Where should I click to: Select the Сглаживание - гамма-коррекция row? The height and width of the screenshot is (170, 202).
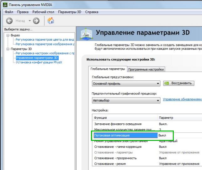click(147, 147)
